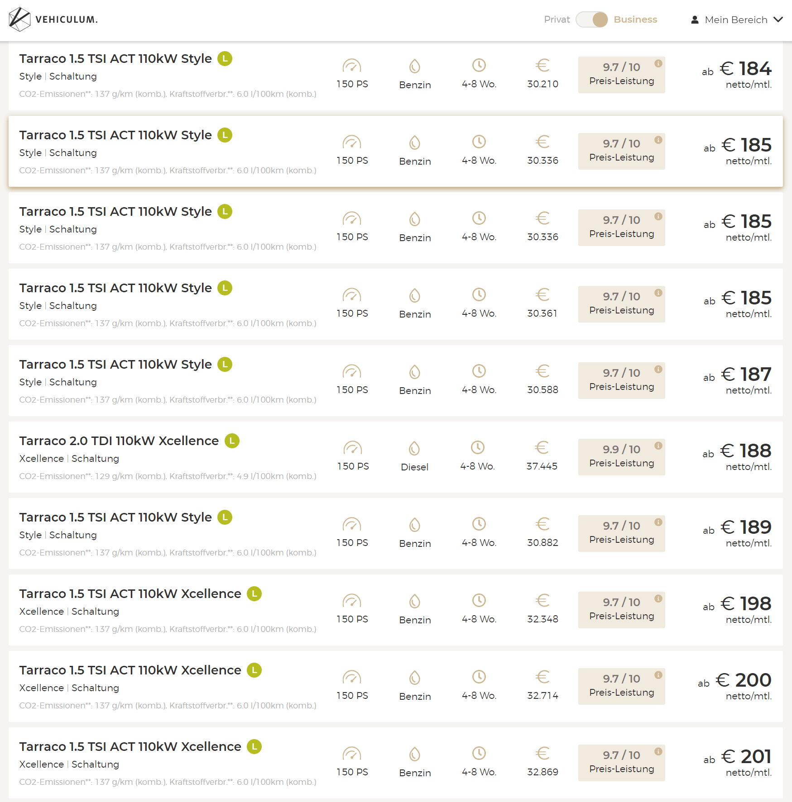The width and height of the screenshot is (792, 802).
Task: Select the Xcellence offer with price 32.348
Action: click(x=396, y=610)
